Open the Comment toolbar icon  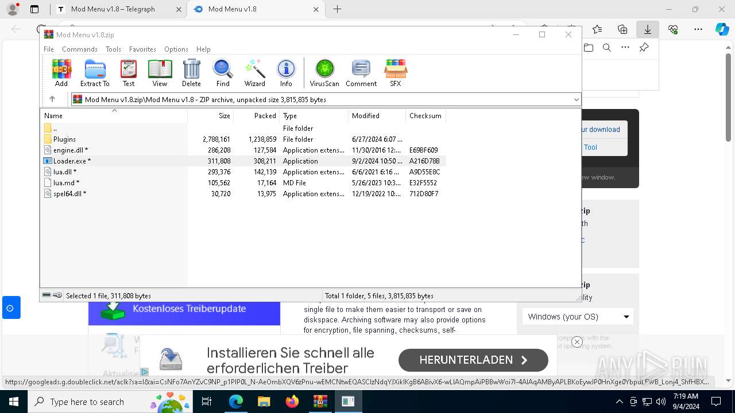[361, 73]
